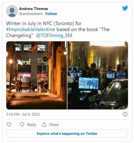Click the share upload arrow icon
The image size is (134, 143).
[x=44, y=124]
